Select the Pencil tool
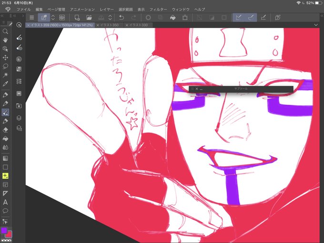 [5, 103]
